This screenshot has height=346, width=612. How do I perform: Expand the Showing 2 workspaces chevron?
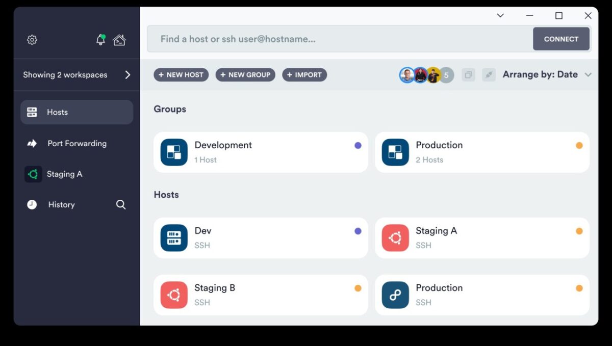[127, 75]
